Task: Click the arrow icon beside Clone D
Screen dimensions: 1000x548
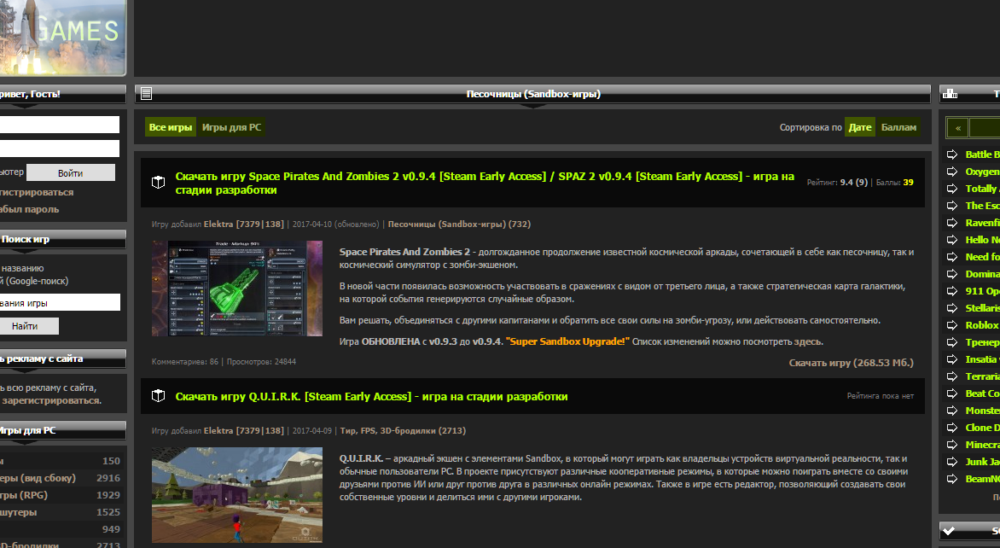Action: (x=952, y=428)
